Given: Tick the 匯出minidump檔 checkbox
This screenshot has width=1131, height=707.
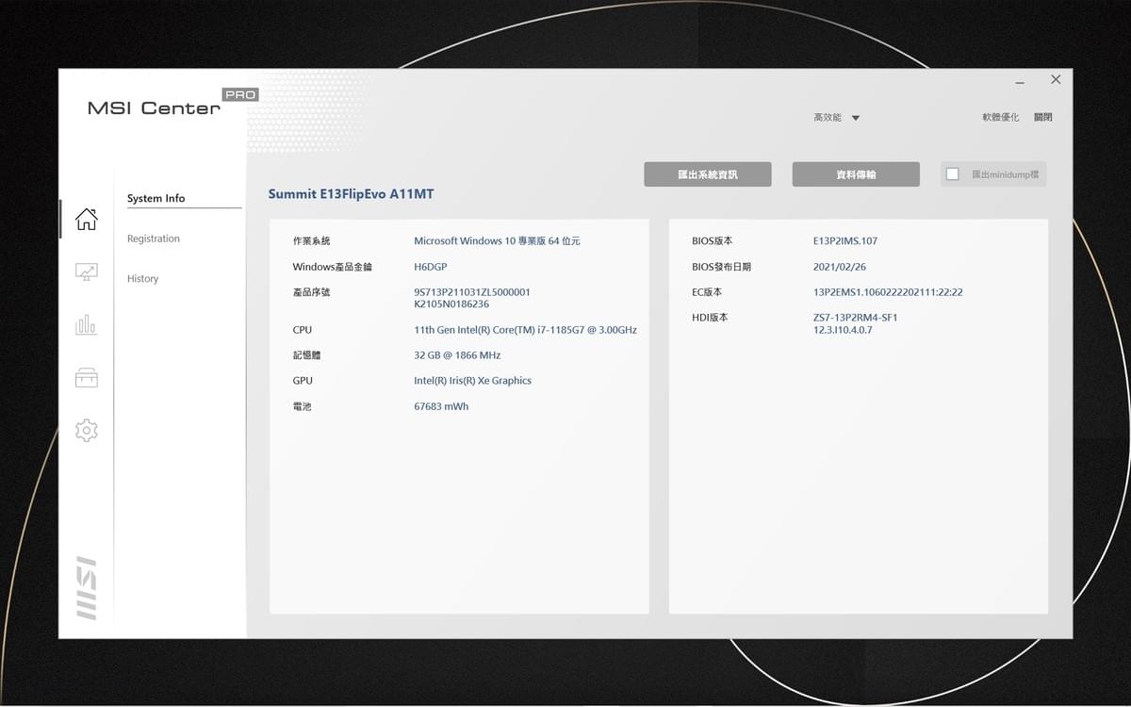Looking at the screenshot, I should point(952,174).
